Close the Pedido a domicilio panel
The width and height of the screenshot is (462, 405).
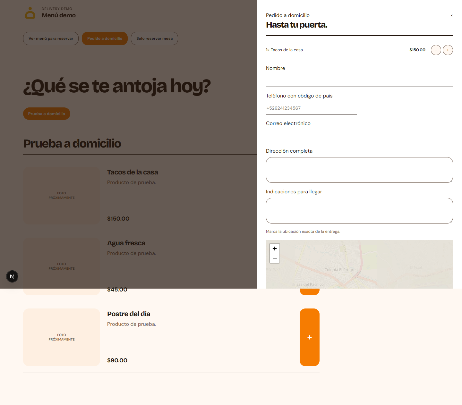(451, 15)
